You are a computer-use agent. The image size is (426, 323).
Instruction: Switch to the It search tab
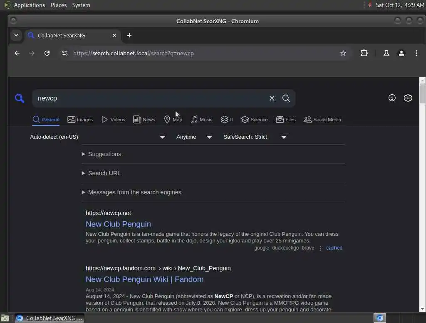pos(227,120)
